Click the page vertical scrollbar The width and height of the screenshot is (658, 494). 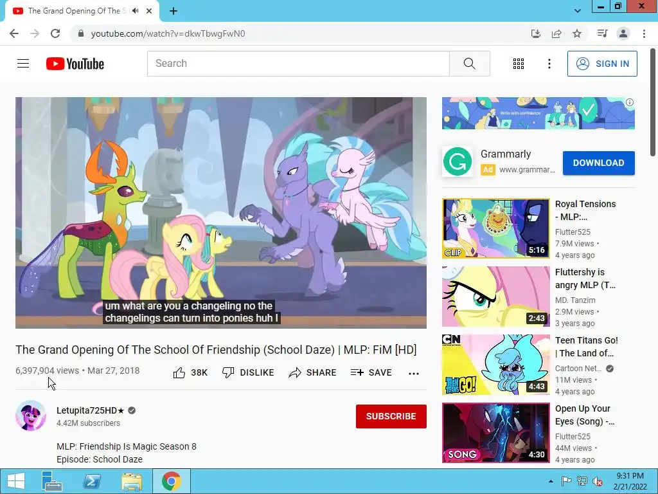[654, 102]
